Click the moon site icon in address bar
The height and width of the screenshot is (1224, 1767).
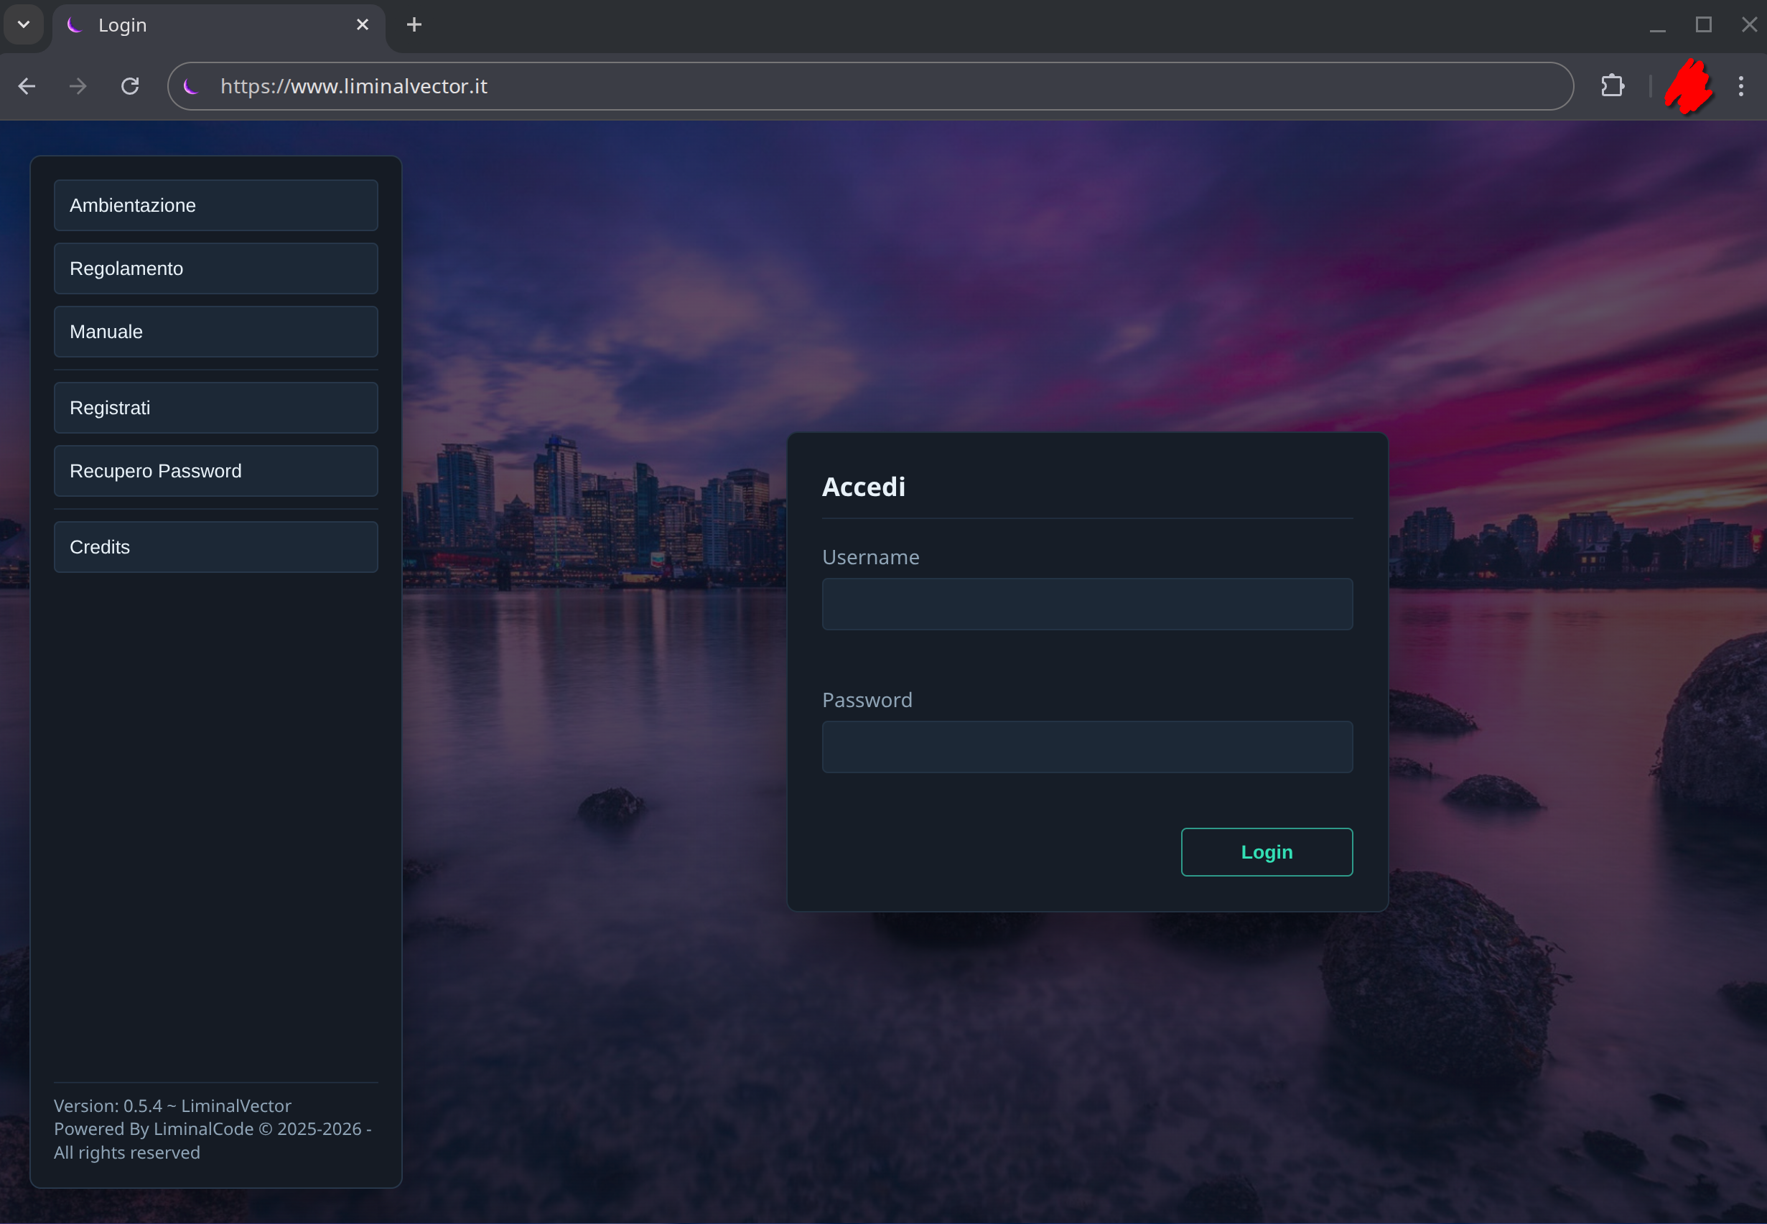click(191, 86)
